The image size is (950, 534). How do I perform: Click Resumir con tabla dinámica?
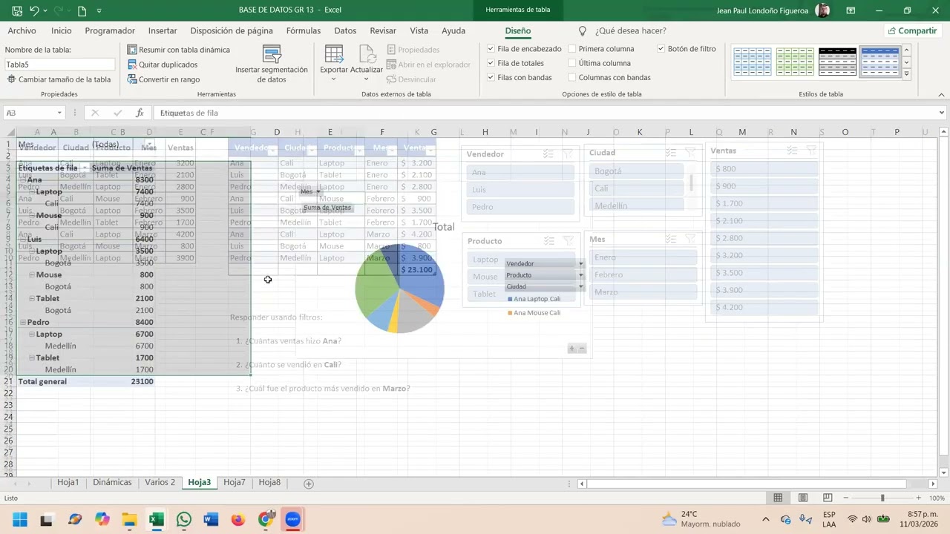[178, 50]
